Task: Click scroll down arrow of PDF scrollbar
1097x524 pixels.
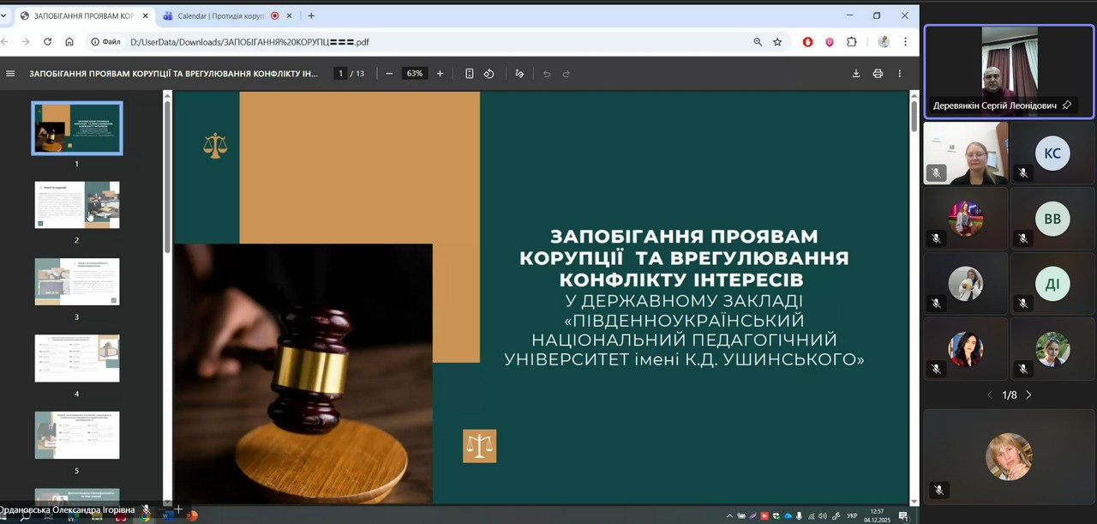Action: [x=914, y=501]
